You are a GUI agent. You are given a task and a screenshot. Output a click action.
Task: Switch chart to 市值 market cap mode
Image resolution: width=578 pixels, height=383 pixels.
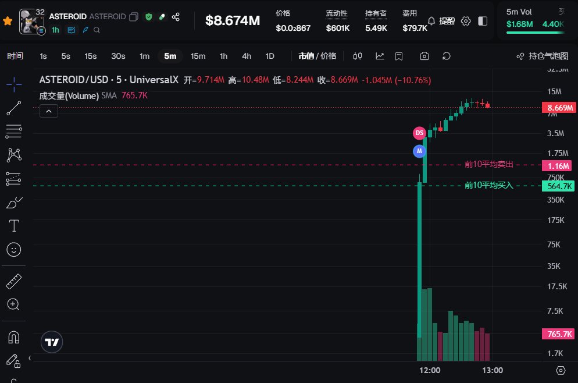pyautogui.click(x=306, y=56)
